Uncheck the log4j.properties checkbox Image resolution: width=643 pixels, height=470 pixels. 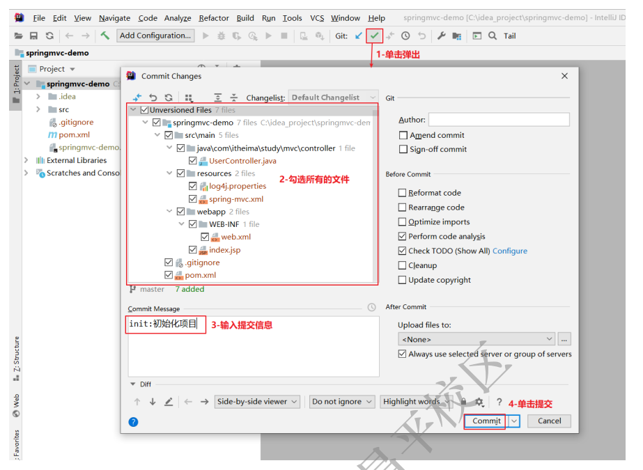pyautogui.click(x=193, y=186)
